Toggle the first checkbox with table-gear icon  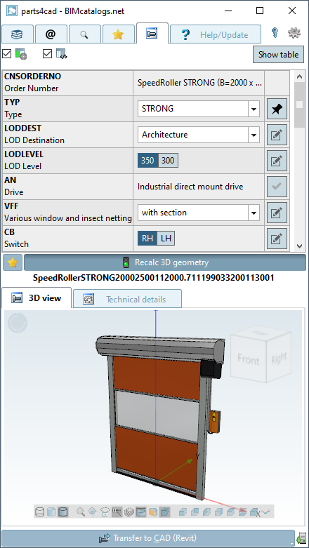[x=6, y=54]
